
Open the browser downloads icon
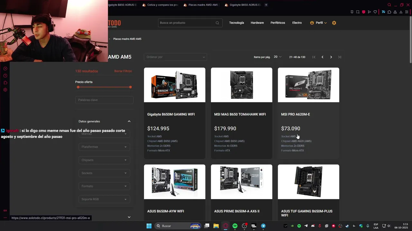[x=401, y=12]
